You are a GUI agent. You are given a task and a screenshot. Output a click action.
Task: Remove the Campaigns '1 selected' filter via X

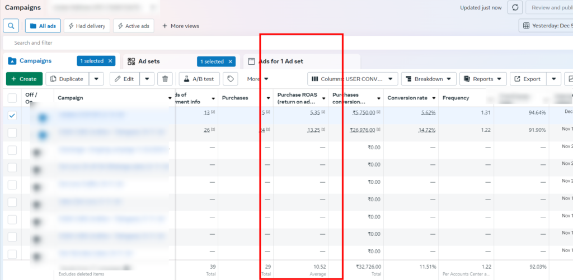point(110,61)
